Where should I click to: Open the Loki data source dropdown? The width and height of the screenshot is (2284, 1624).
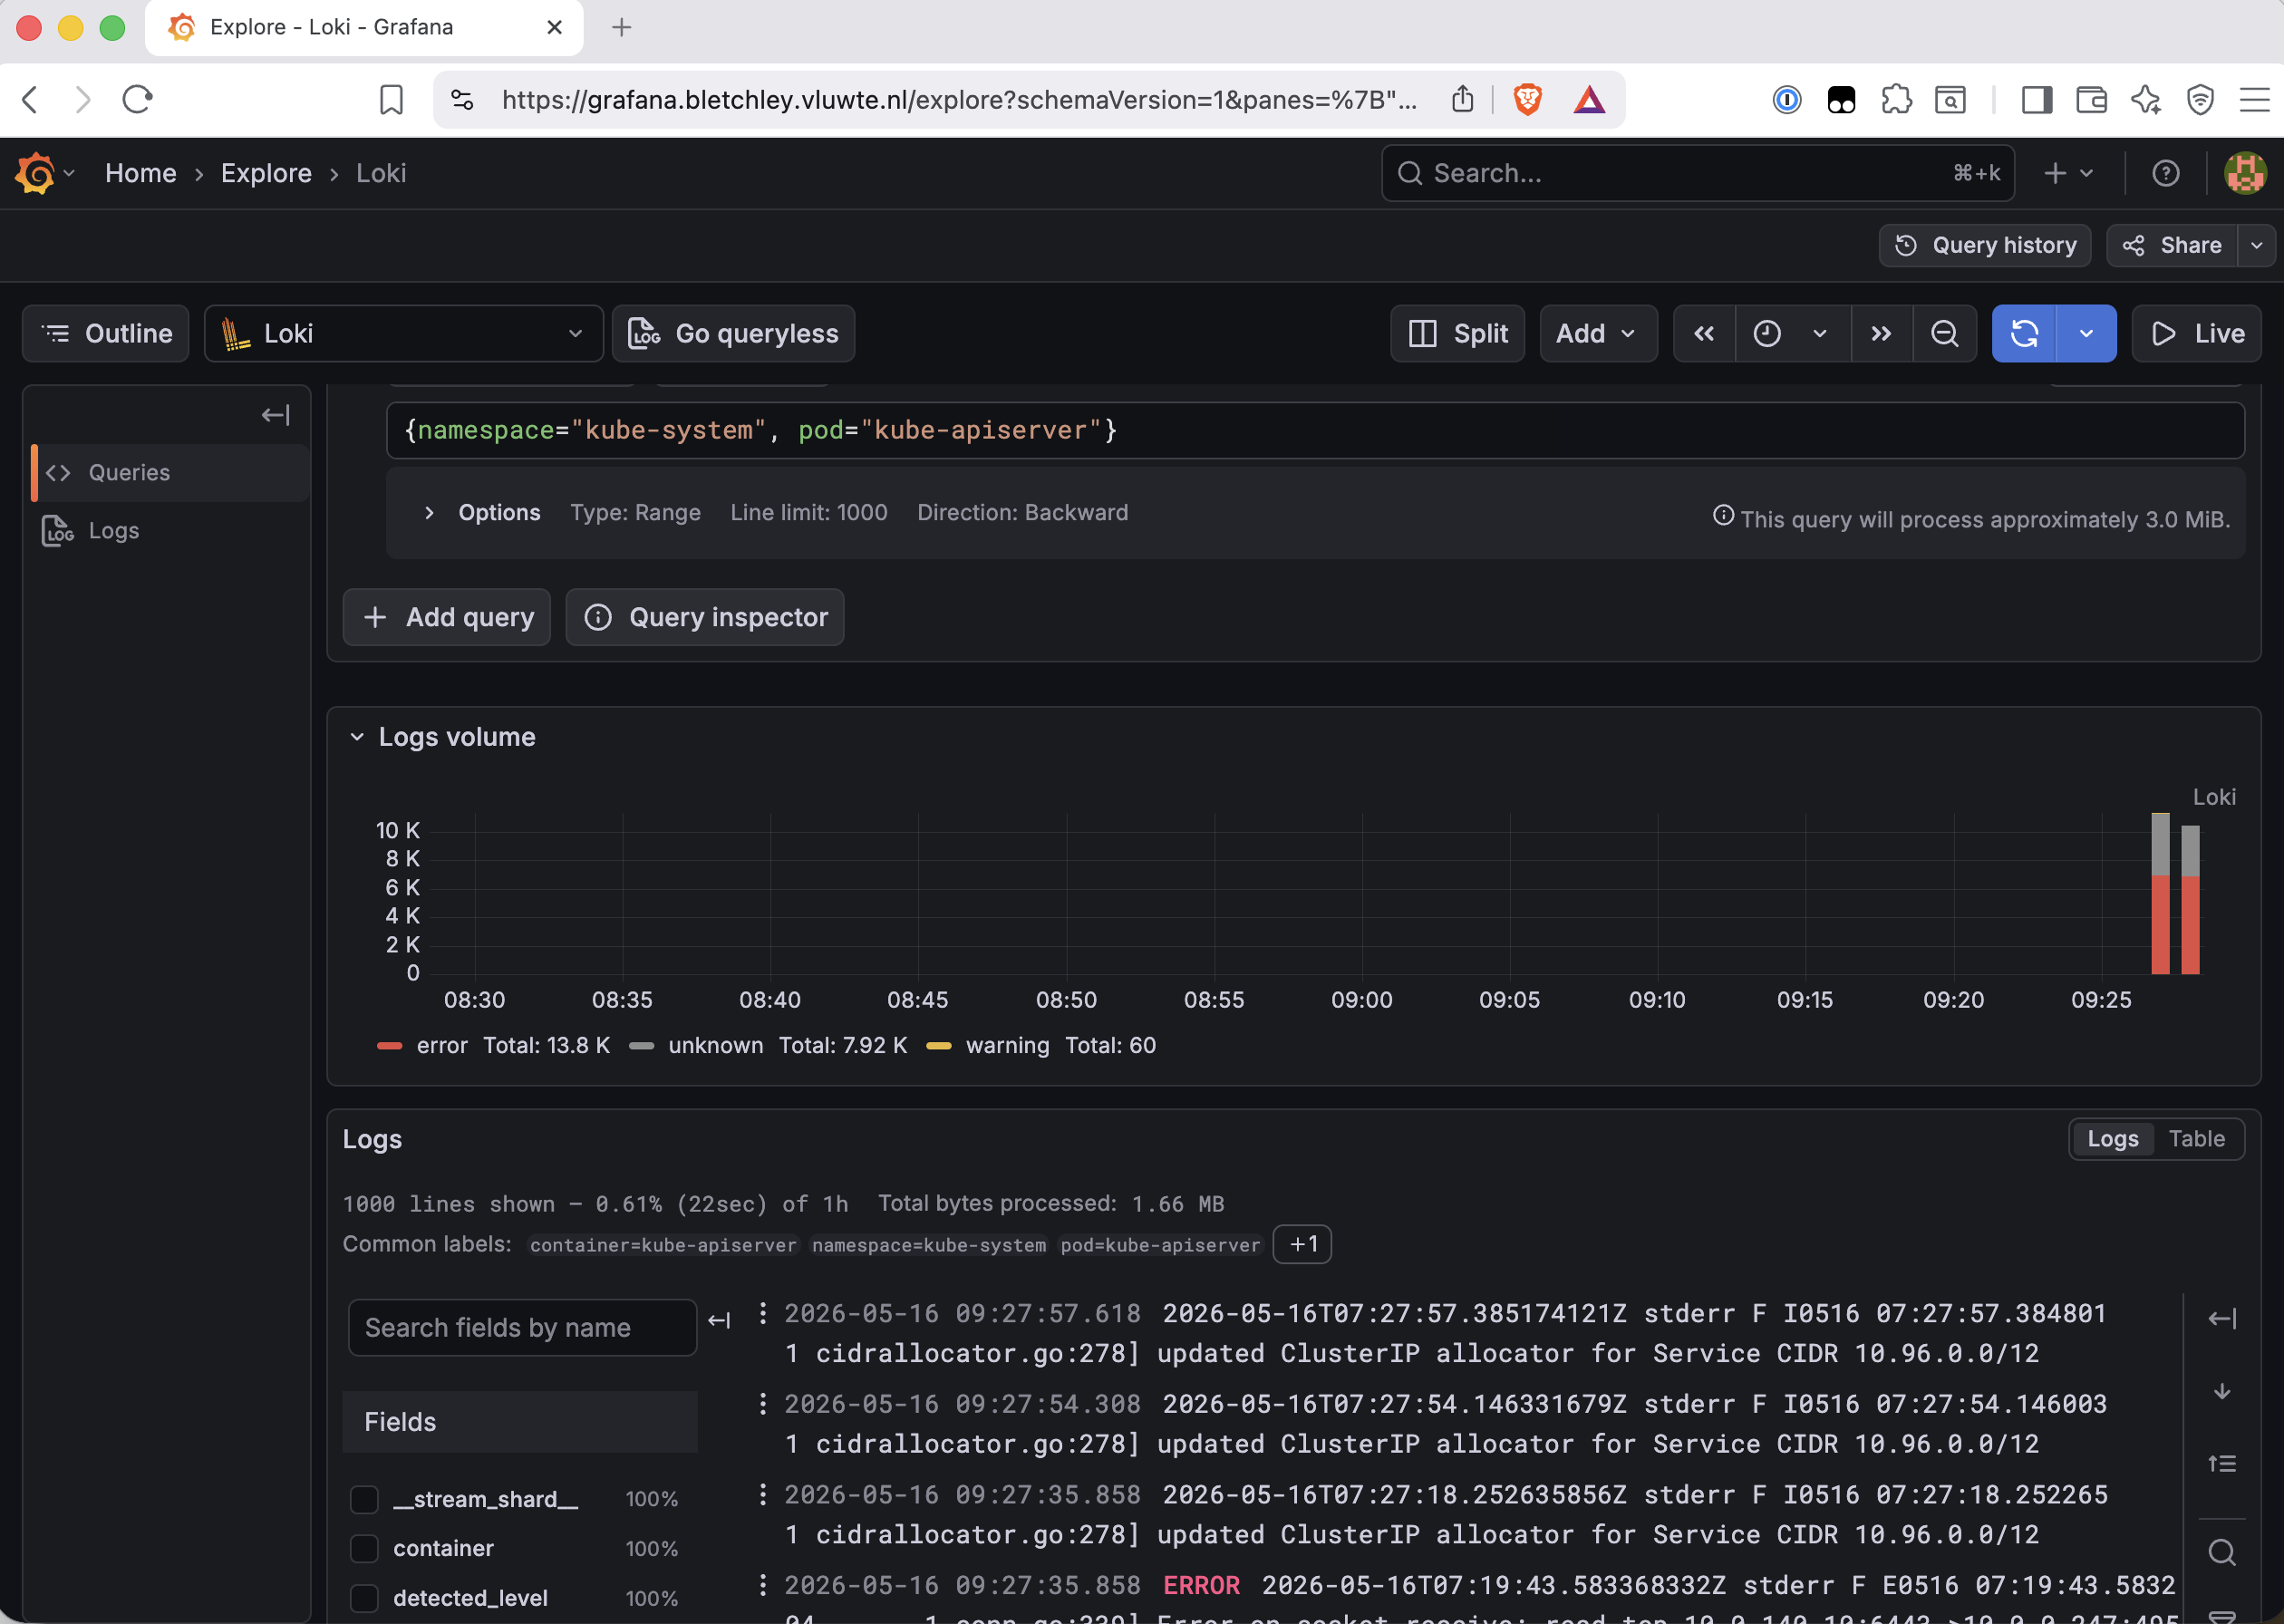[403, 333]
